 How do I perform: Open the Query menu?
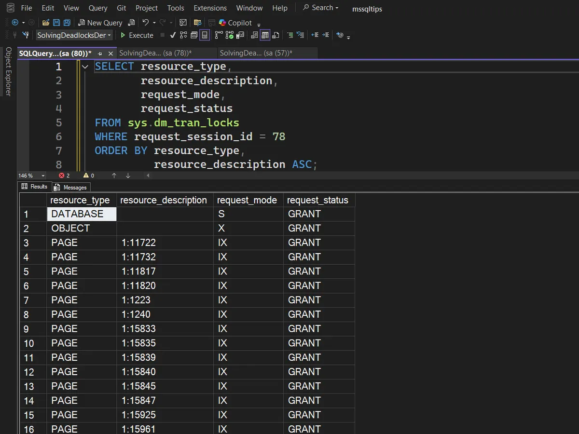click(98, 8)
